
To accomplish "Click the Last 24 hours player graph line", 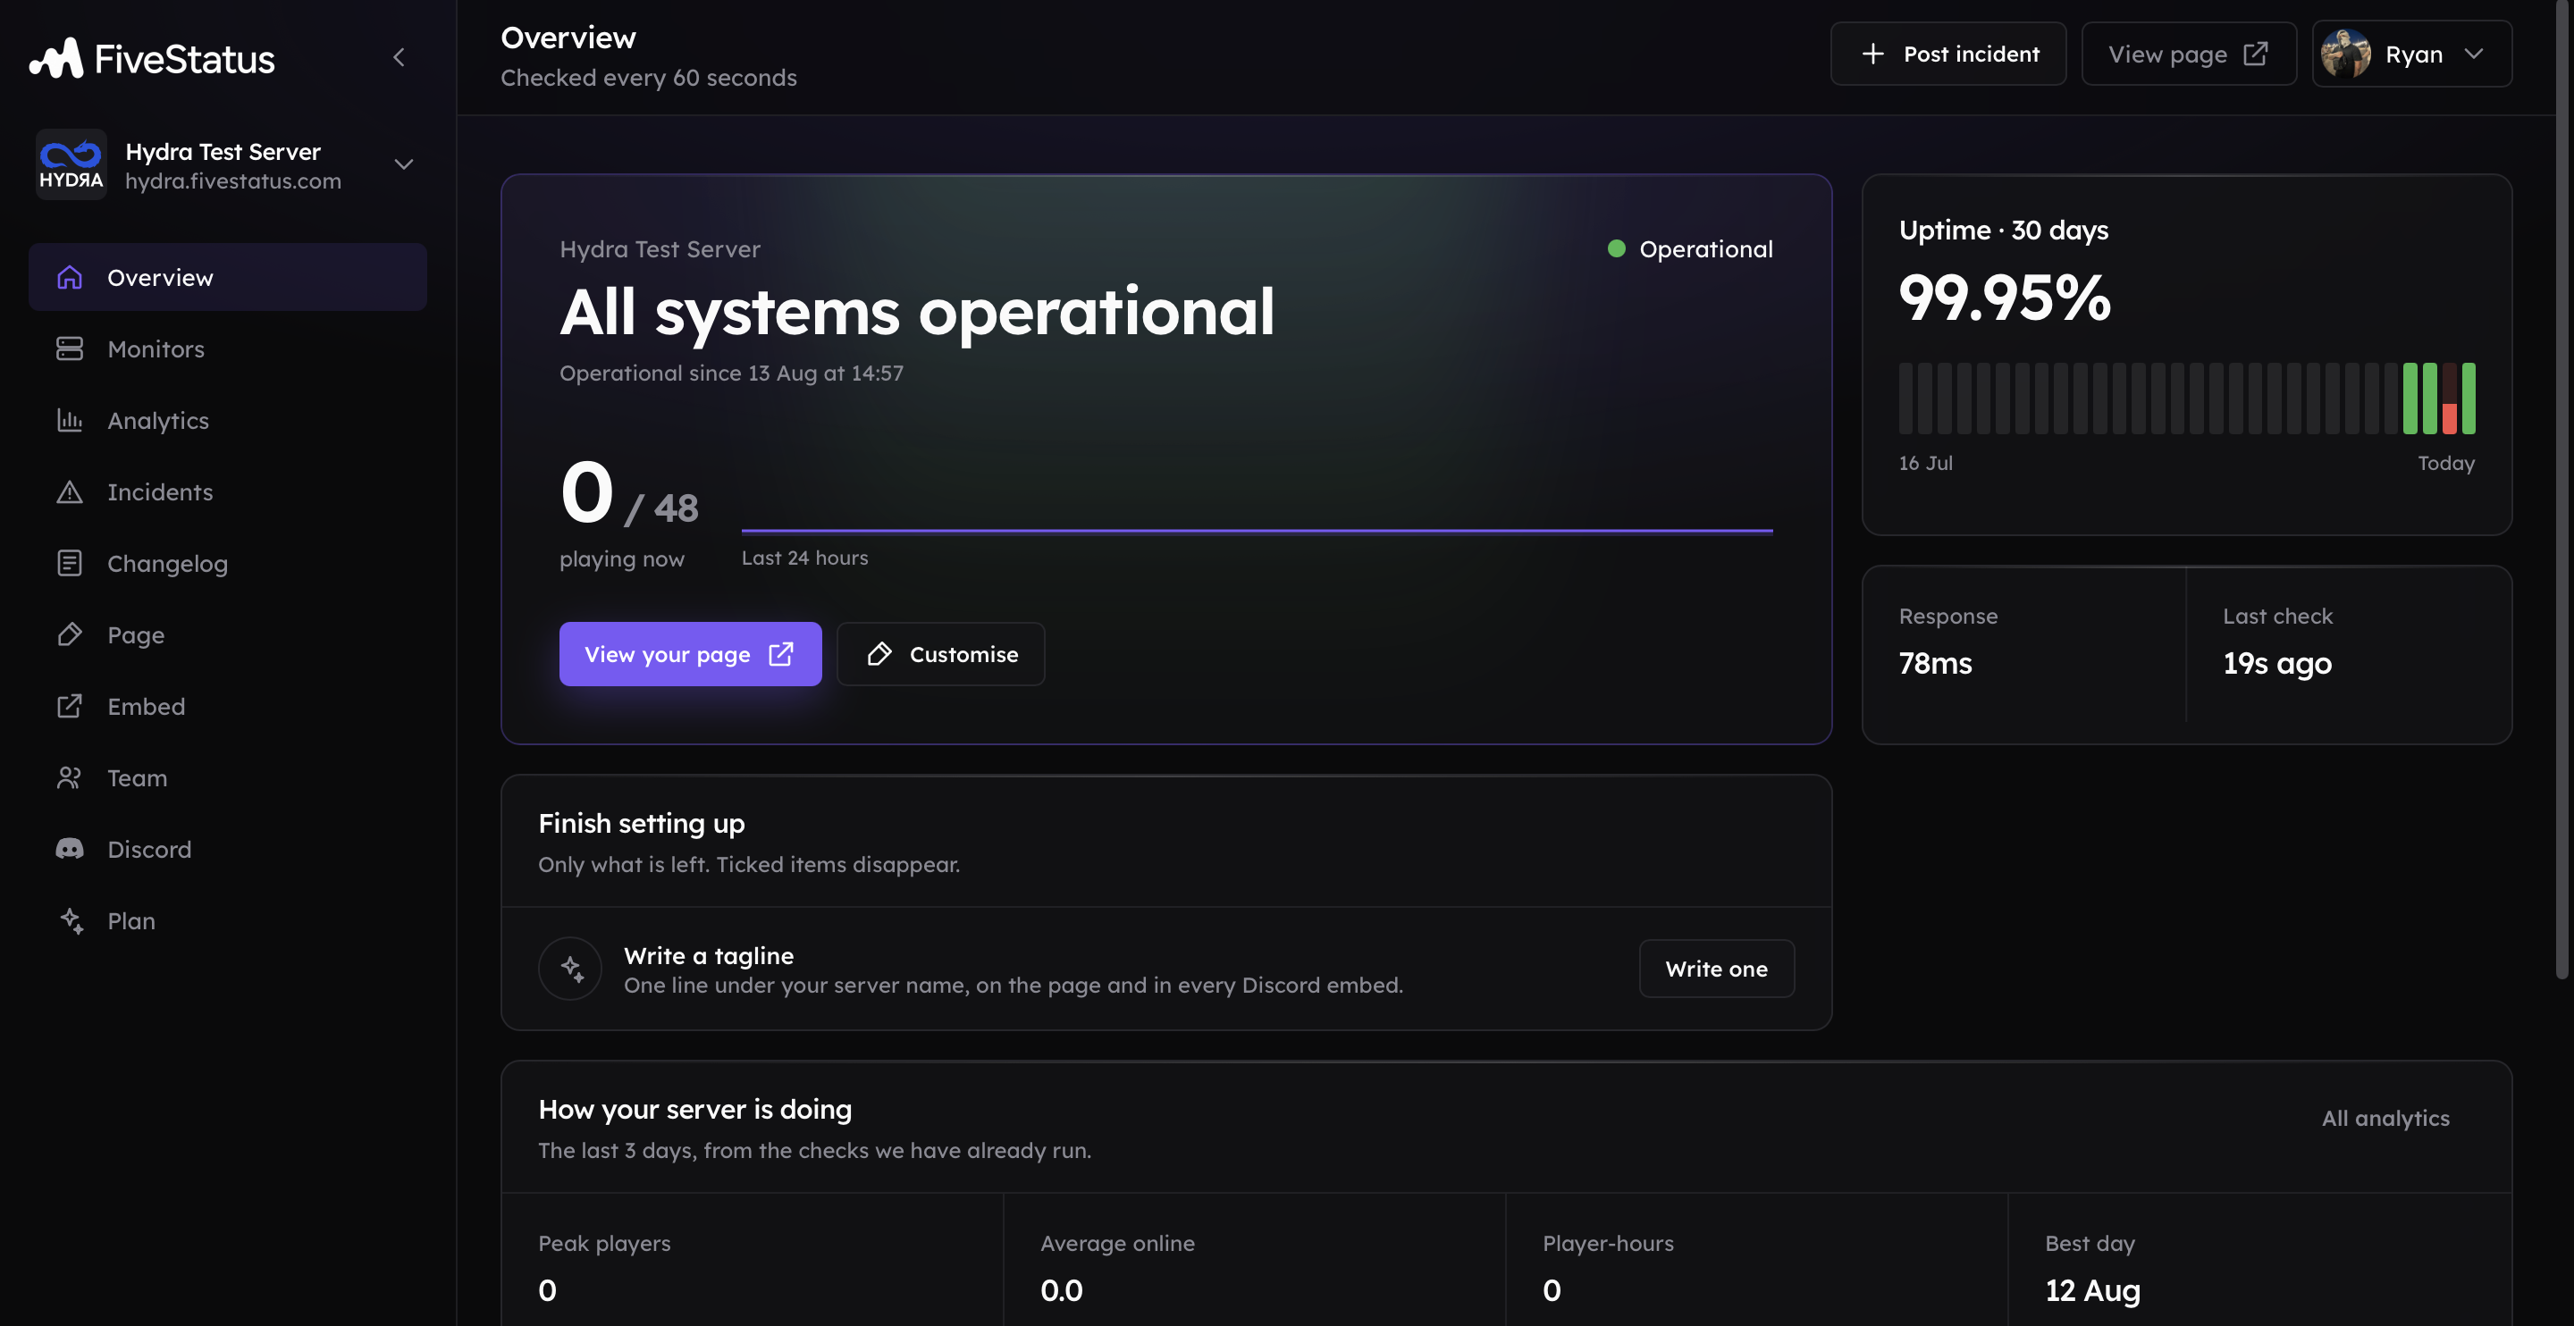I will [1257, 531].
